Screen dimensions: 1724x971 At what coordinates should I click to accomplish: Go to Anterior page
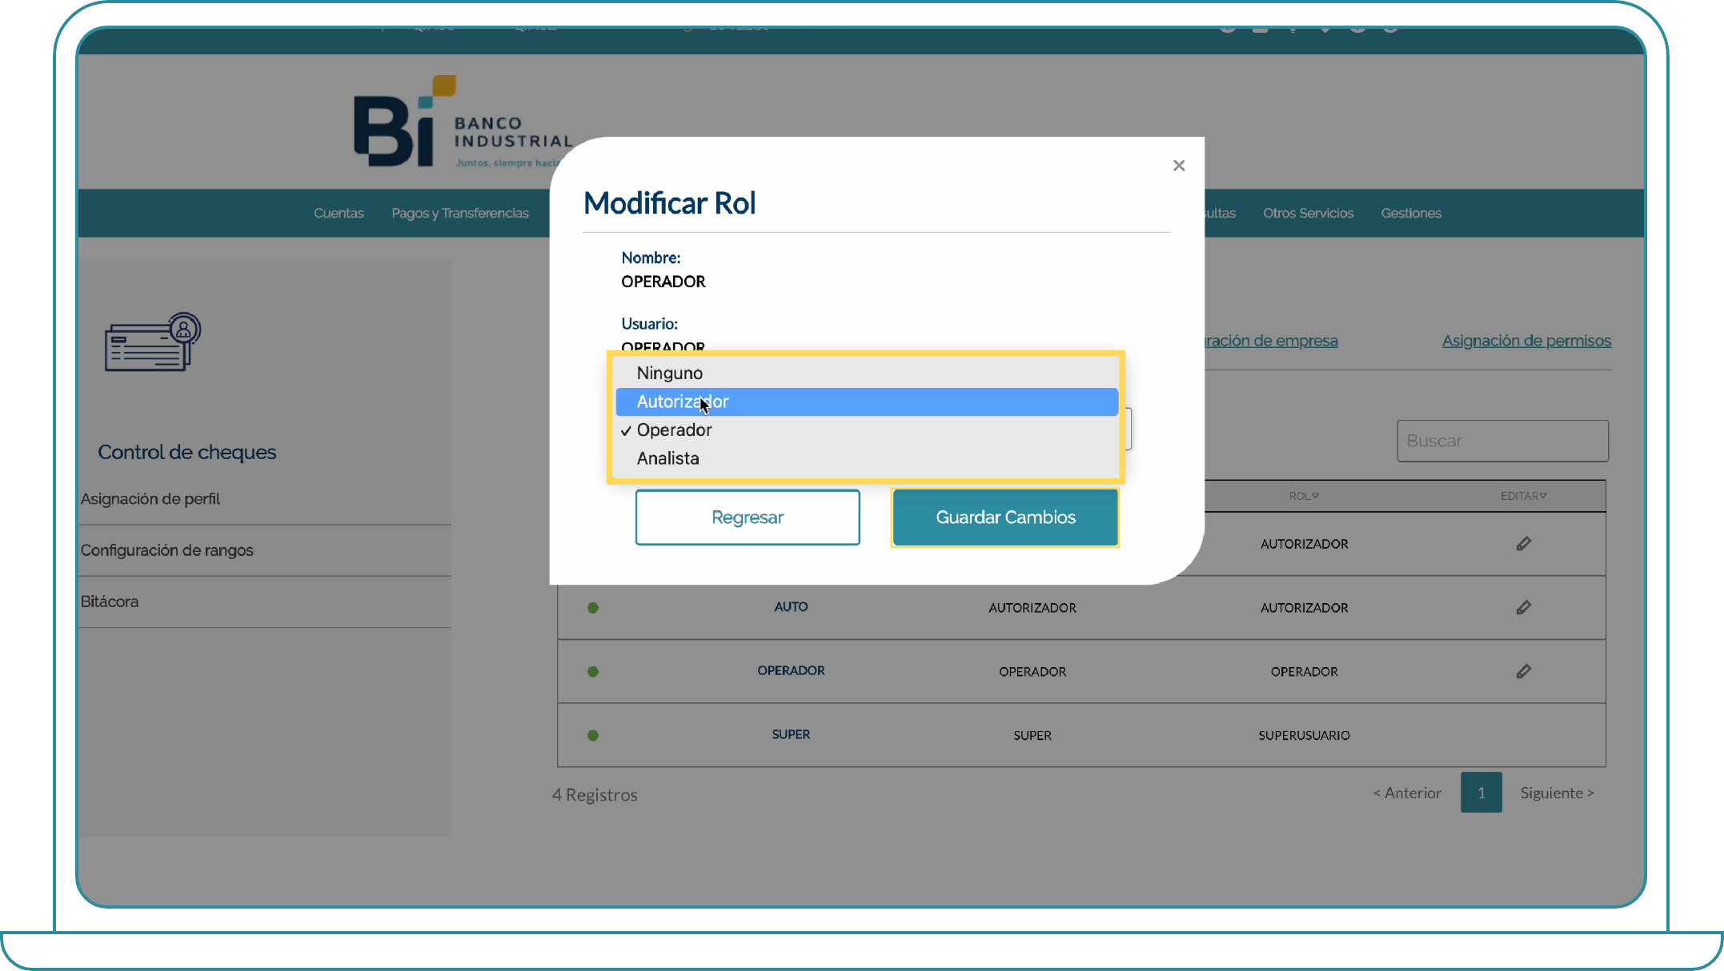(1407, 793)
